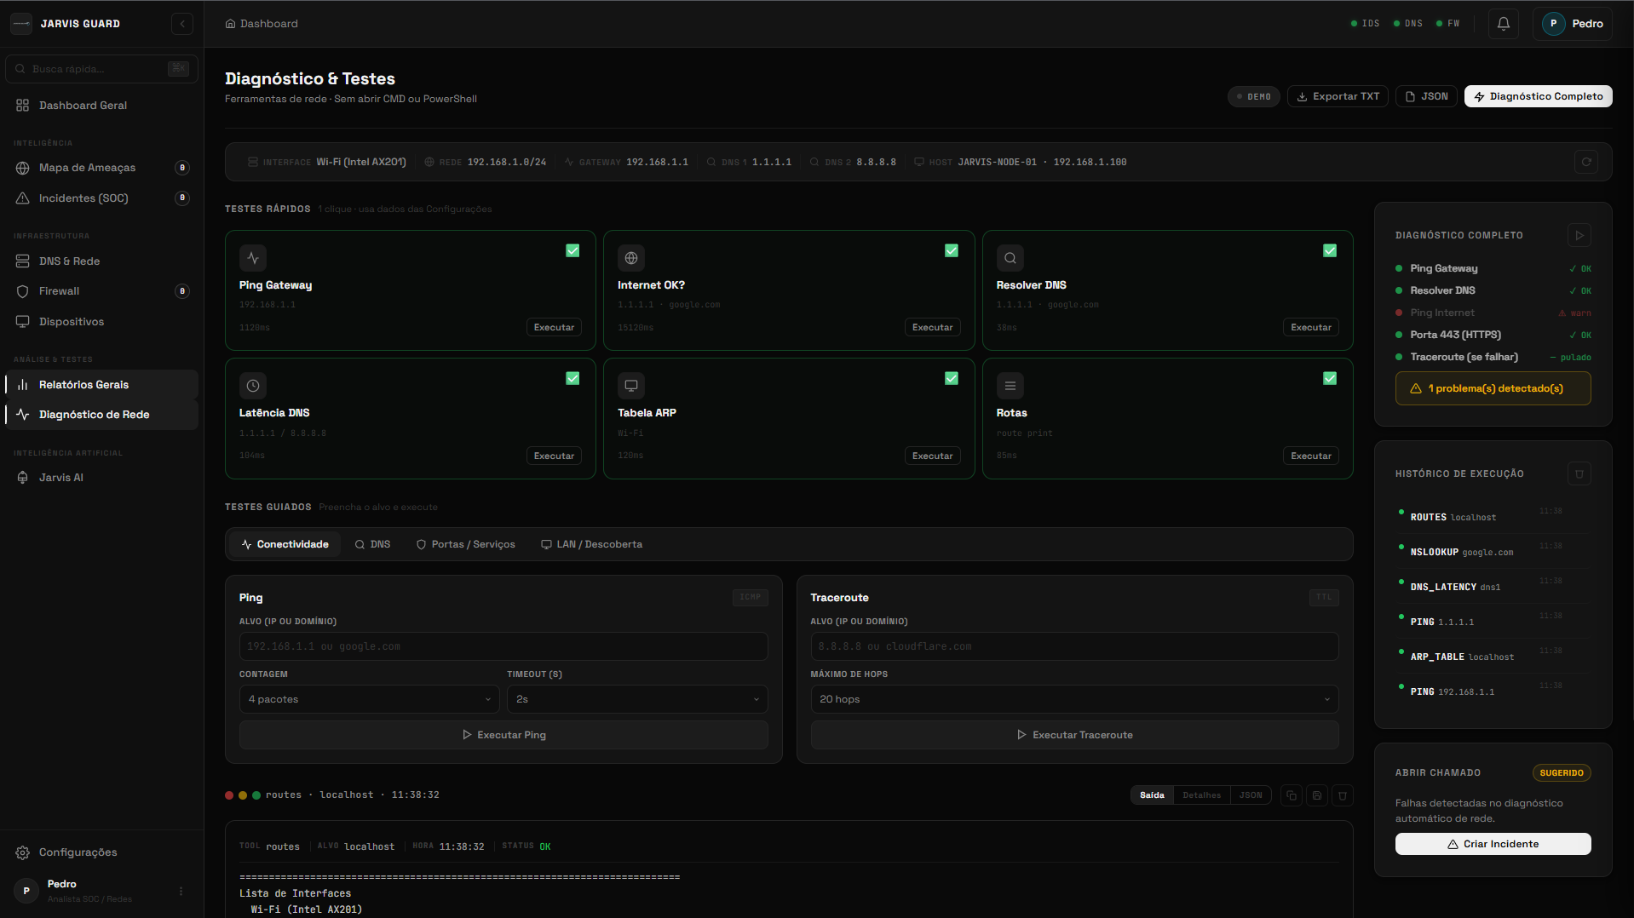Clear execution history trash icon
The image size is (1634, 918).
coord(1579,473)
